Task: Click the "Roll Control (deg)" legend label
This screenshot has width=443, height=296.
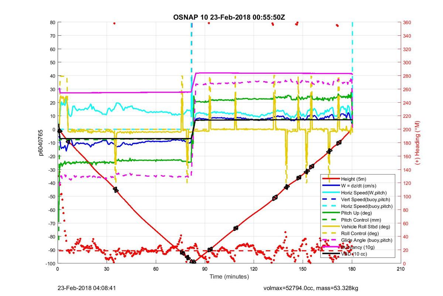Action: 360,233
